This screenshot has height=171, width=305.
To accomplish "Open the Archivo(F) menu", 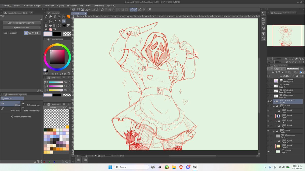I will click(x=7, y=5).
